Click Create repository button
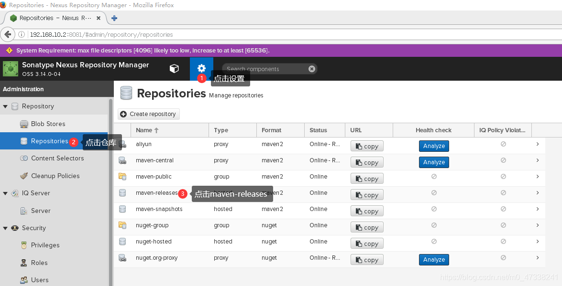562x286 pixels. coord(149,114)
